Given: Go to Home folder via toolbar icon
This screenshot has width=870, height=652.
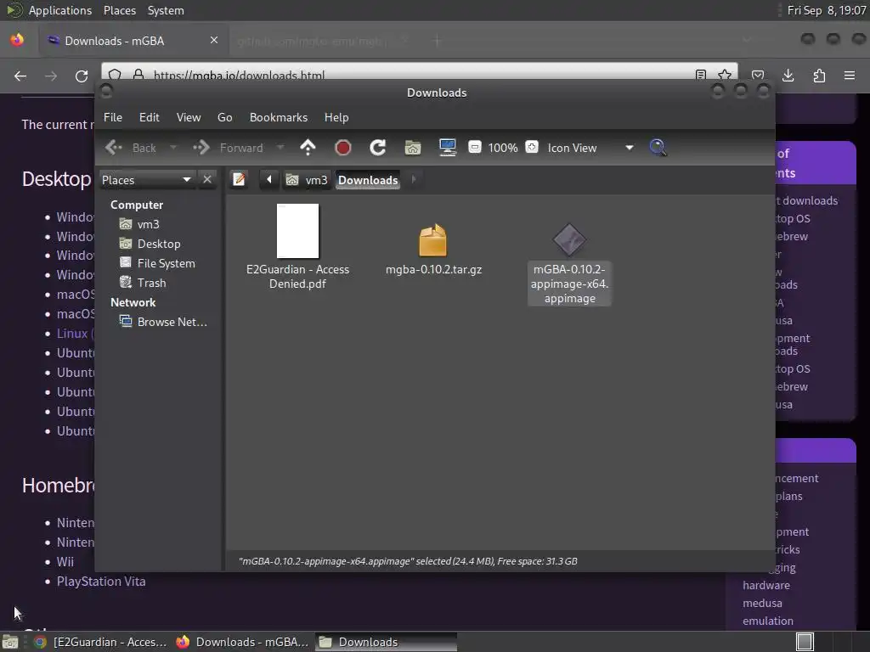Looking at the screenshot, I should [413, 148].
